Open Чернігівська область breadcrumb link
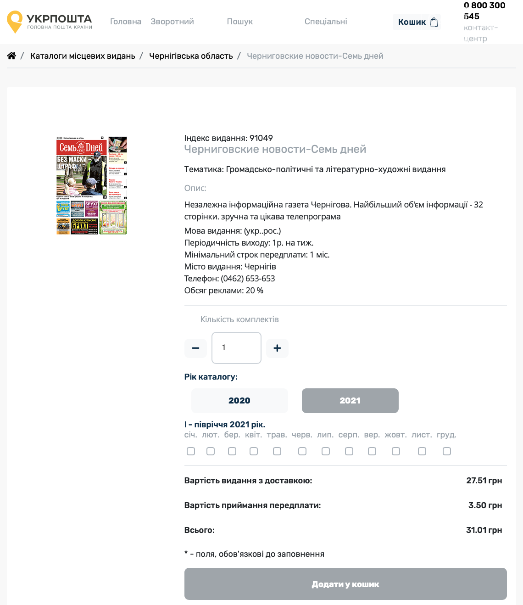 tap(191, 56)
